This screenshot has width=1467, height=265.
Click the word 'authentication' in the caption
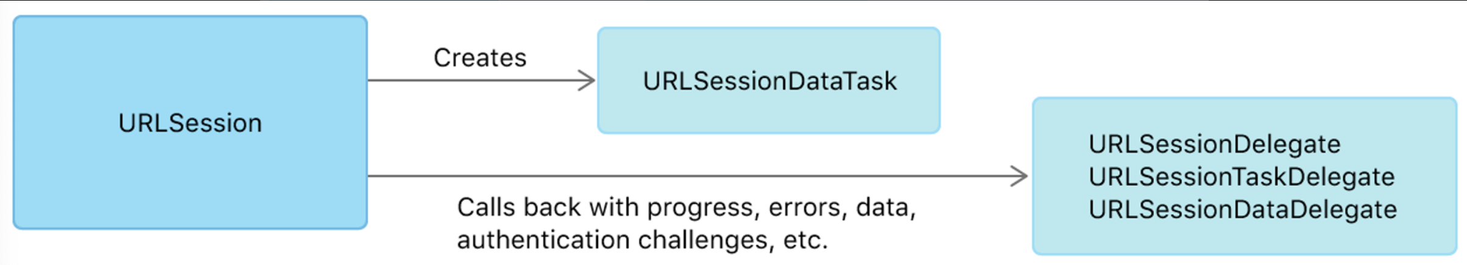(x=543, y=240)
